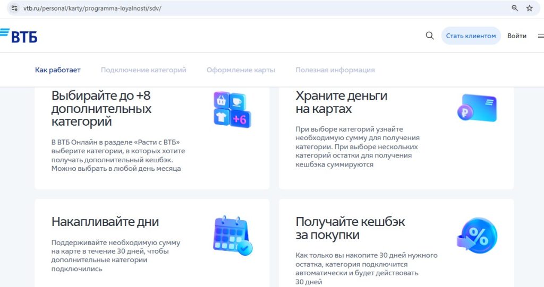Screen dimensions: 544x287
Task: Open the hamburger menu icon
Action: tap(540, 36)
